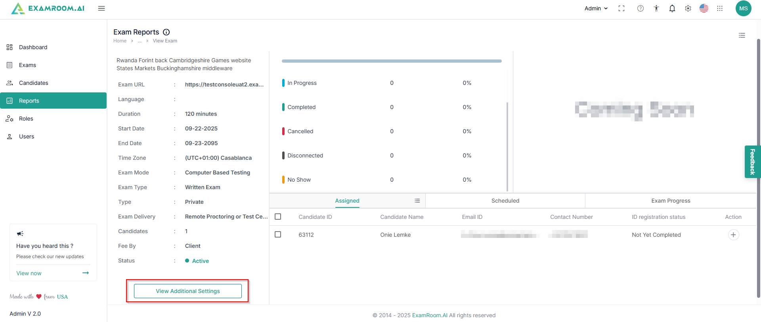Open the Assigned tab list menu icon
The image size is (761, 322).
417,201
